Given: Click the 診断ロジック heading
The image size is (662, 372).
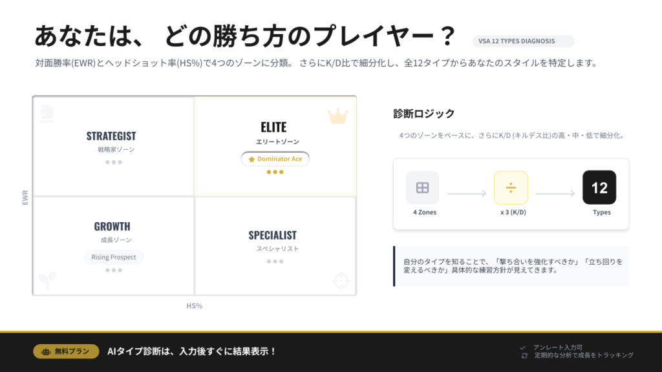Looking at the screenshot, I should click(x=424, y=114).
